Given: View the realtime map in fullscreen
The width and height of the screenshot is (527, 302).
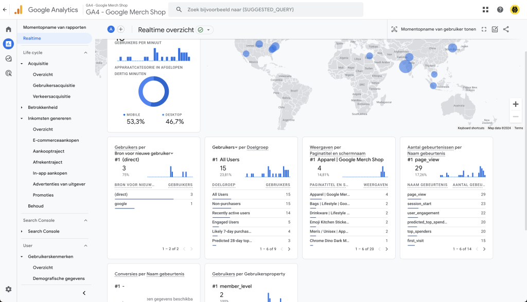Looking at the screenshot, I should pyautogui.click(x=484, y=29).
